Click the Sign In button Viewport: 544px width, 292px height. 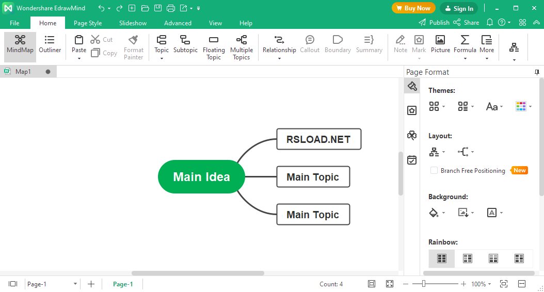pyautogui.click(x=459, y=8)
